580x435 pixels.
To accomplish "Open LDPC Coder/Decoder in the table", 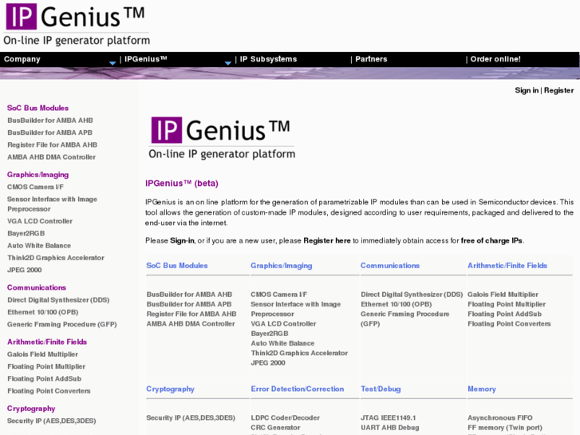I will pyautogui.click(x=286, y=418).
